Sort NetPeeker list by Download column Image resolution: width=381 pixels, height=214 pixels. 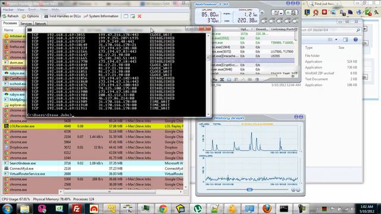coord(261,29)
